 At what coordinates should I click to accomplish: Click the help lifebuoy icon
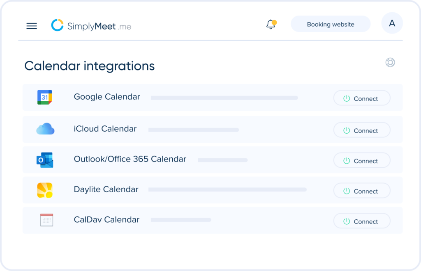pos(390,62)
